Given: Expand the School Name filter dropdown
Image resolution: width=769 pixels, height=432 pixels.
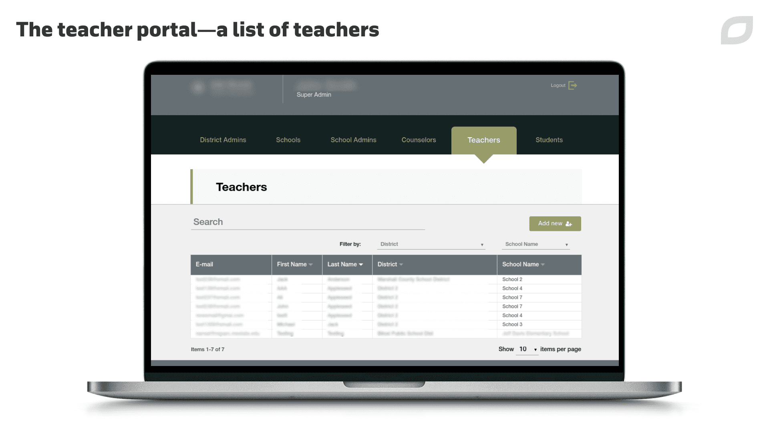Looking at the screenshot, I should (x=535, y=244).
